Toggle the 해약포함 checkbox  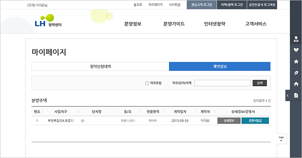tap(147, 83)
